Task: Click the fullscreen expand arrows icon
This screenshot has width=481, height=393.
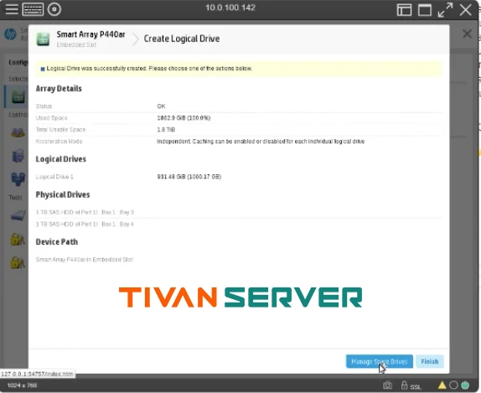Action: tap(445, 10)
